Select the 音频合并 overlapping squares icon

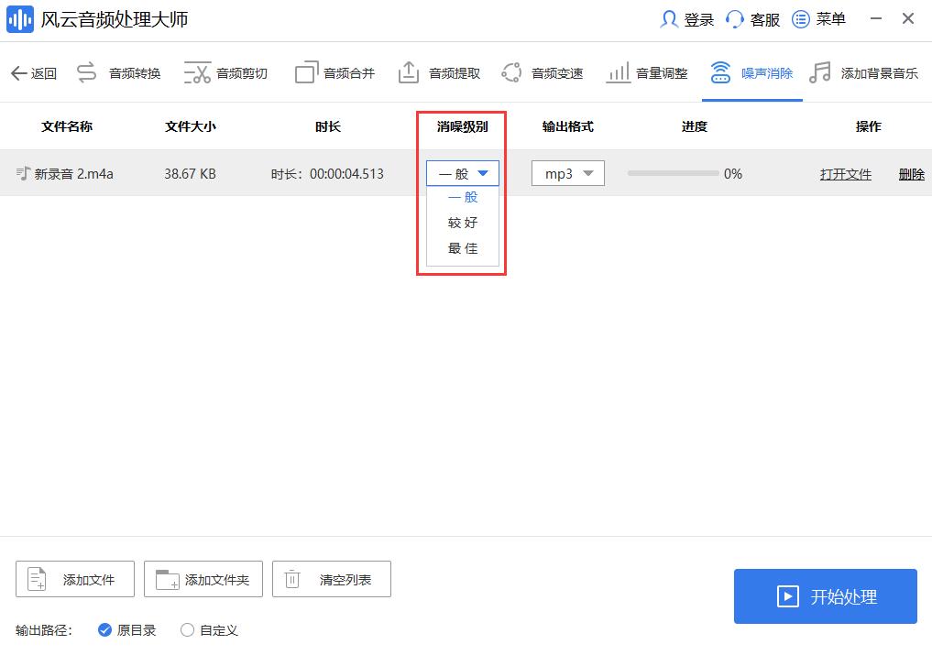[307, 72]
